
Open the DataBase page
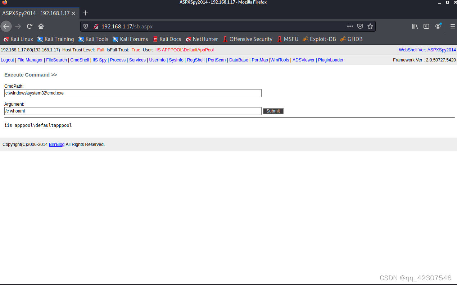tap(239, 60)
